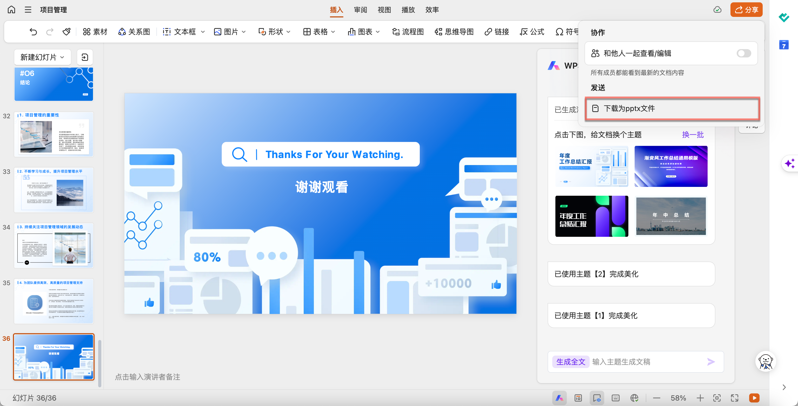Click the reading view icon in status bar
Image resolution: width=798 pixels, height=406 pixels.
pos(597,398)
